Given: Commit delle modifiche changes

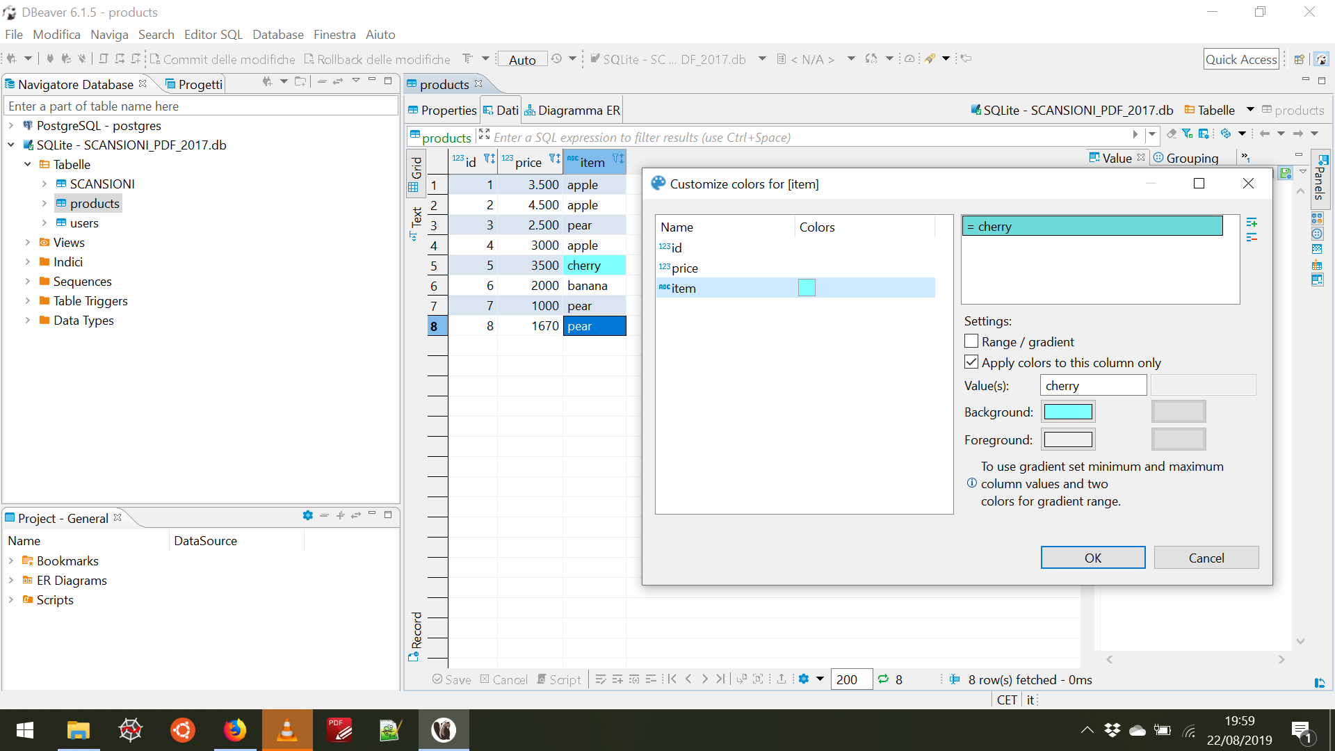Looking at the screenshot, I should (221, 59).
